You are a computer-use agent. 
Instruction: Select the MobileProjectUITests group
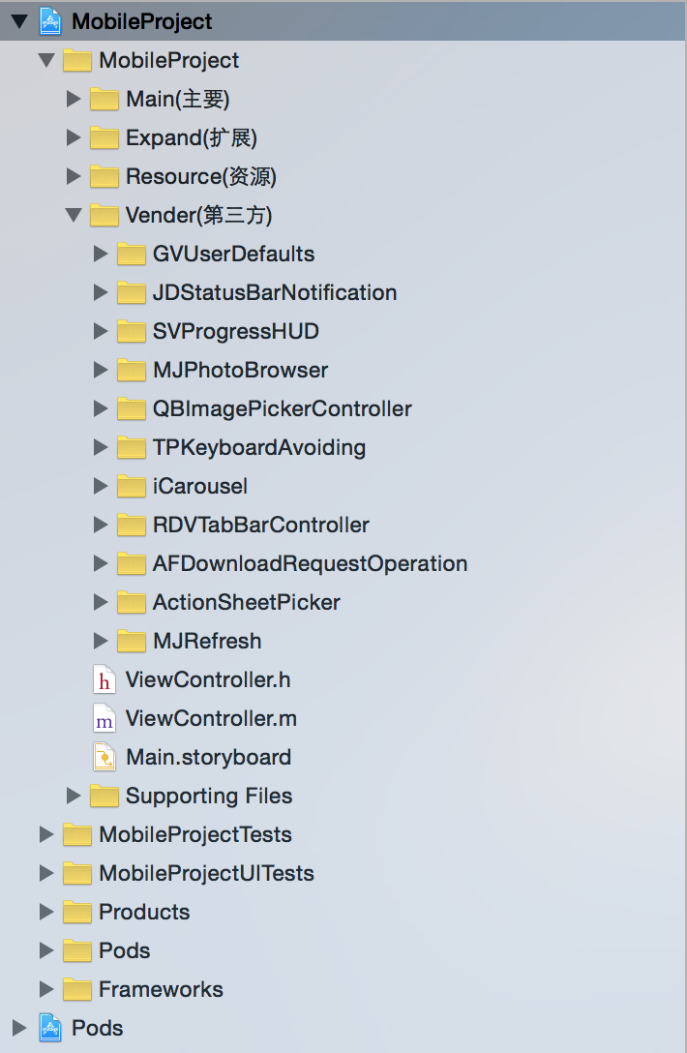(206, 873)
